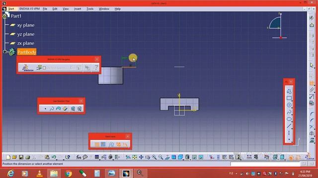Select the PartBody node
This screenshot has width=318, height=178.
point(26,52)
